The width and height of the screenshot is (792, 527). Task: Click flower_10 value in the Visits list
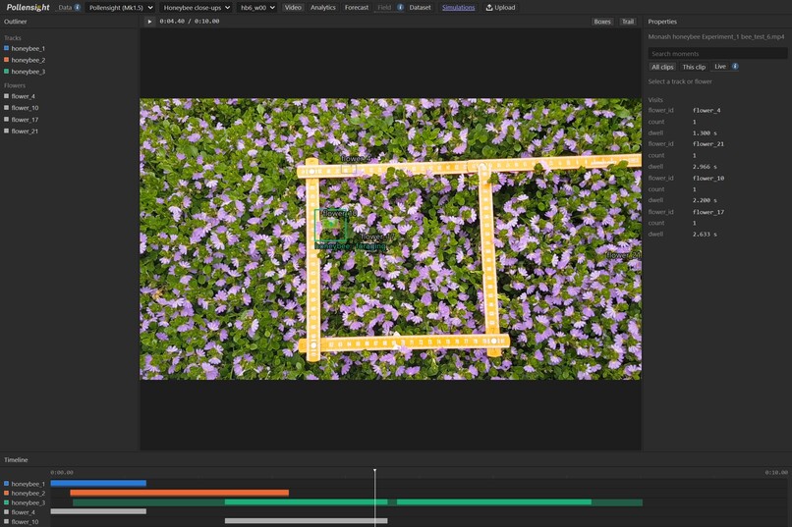(x=708, y=178)
